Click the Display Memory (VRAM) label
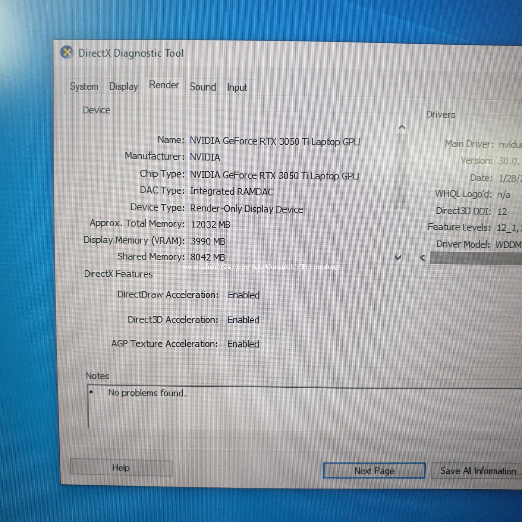Image resolution: width=522 pixels, height=522 pixels. coord(134,240)
